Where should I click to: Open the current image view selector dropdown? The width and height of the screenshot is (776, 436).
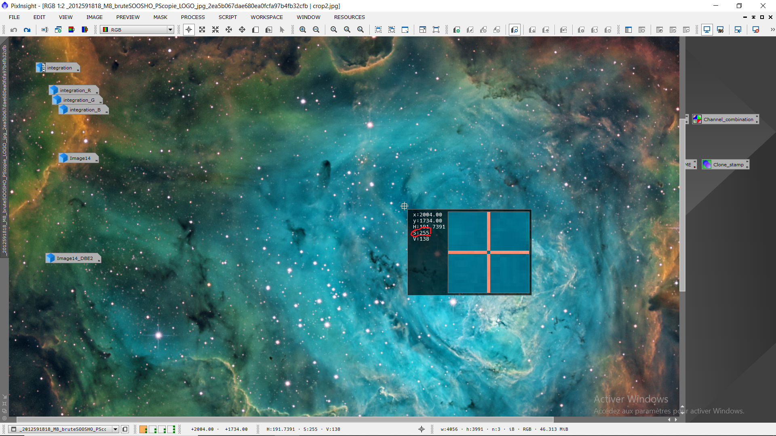[x=116, y=429]
